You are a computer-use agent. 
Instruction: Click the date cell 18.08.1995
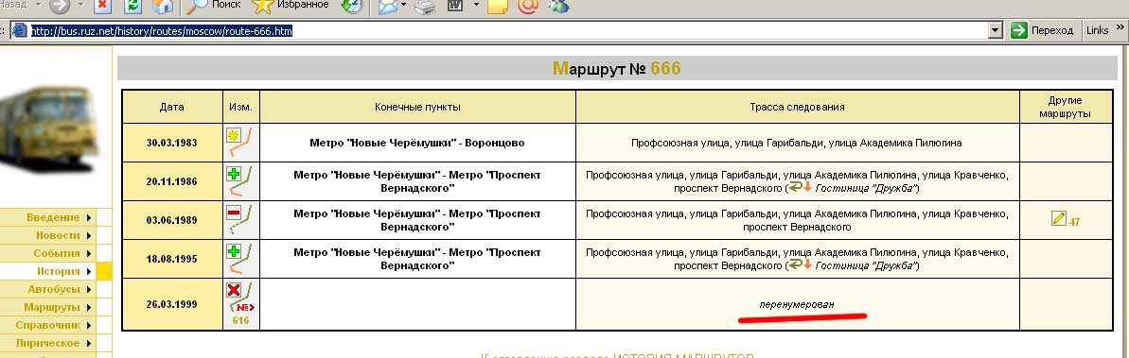171,259
